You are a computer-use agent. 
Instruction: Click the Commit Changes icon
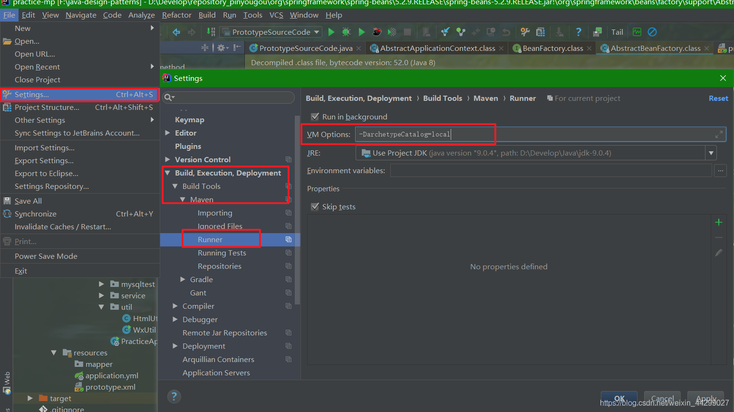[460, 32]
